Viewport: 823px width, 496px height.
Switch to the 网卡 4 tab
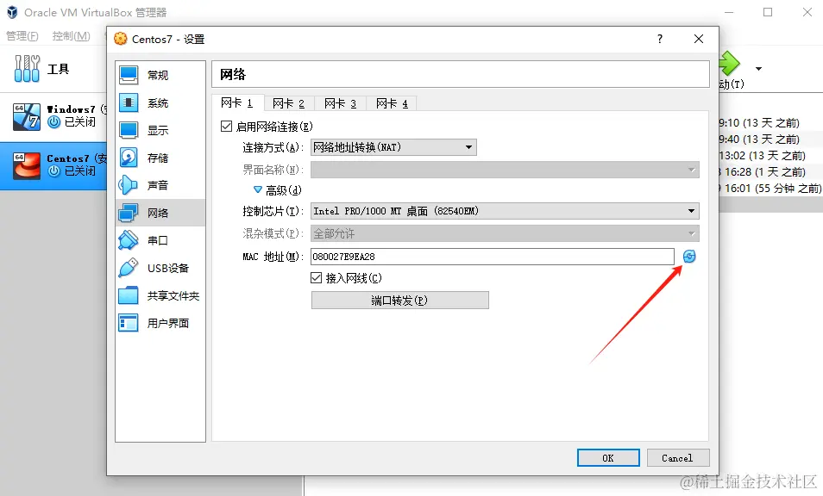tap(392, 103)
